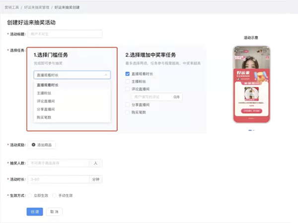Image resolution: width=298 pixels, height=223 pixels.
Task: Click the blue 创建 button
Action: [34, 212]
